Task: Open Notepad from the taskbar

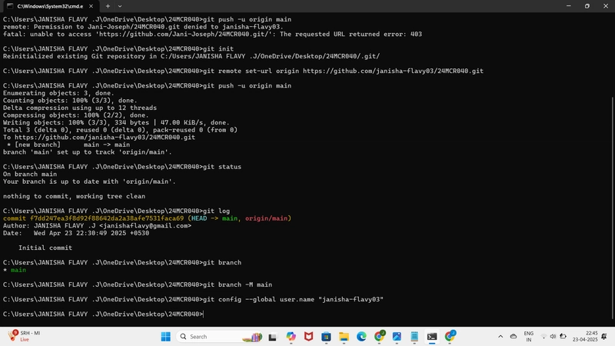Action: coord(414,337)
